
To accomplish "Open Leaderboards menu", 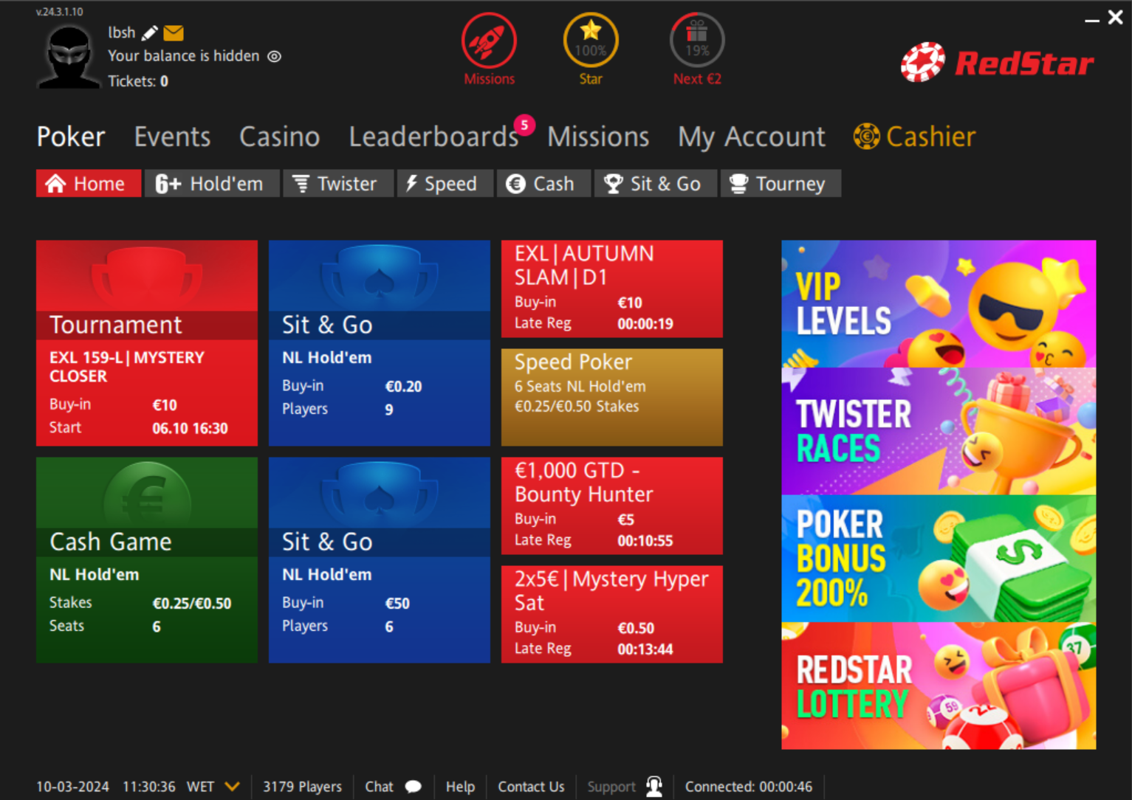I will click(433, 137).
